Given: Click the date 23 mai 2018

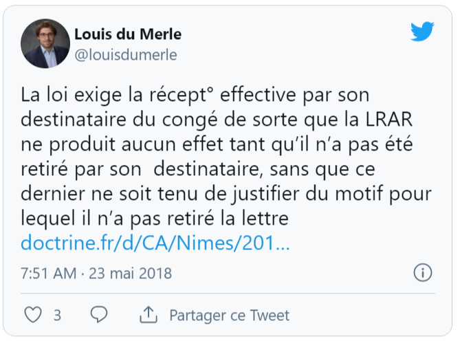Looking at the screenshot, I should (x=130, y=273).
